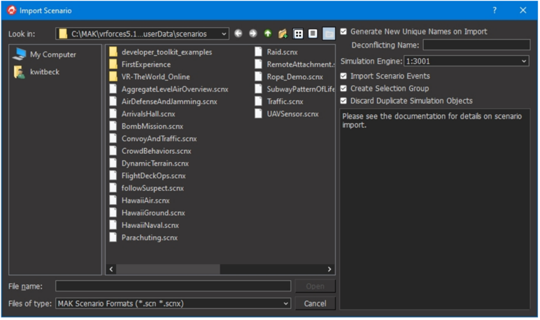Select ArrivalsHall.scnx file
Screen dimensions: 540x320
(x=142, y=115)
